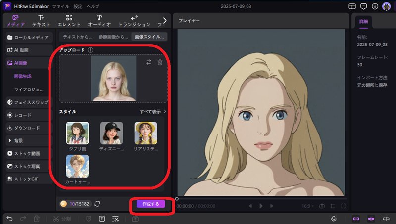The image size is (396, 224).
Task: Open the user avatar profile
Action: [x=387, y=6]
